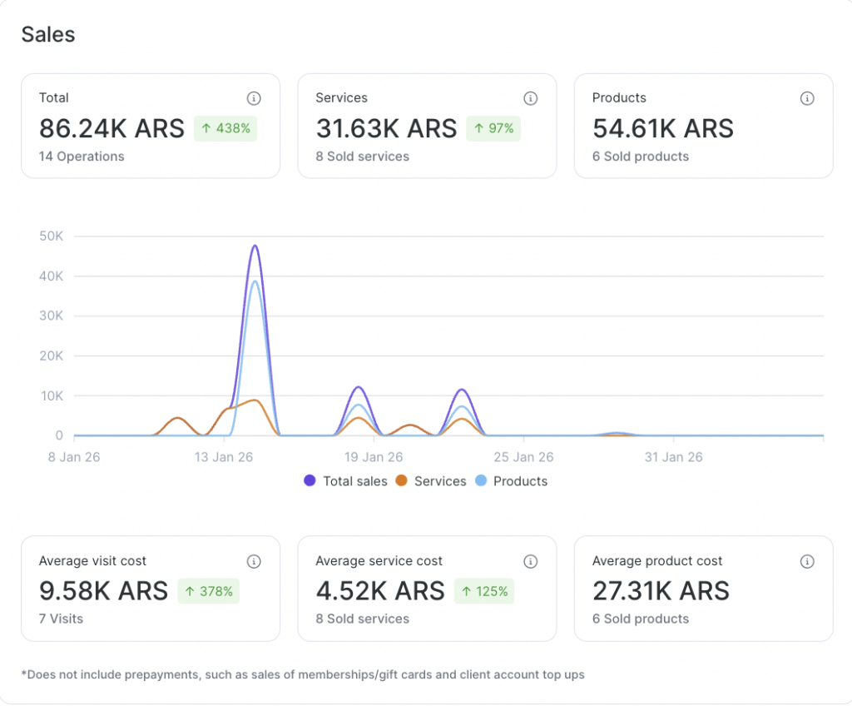Click the 97% growth badge on Services

[493, 128]
